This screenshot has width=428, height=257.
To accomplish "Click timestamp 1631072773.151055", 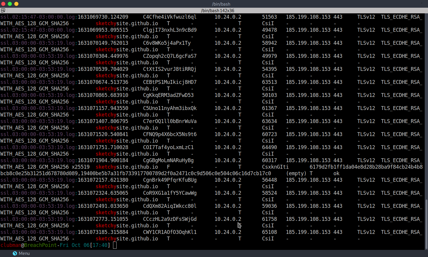I will 103,219.
